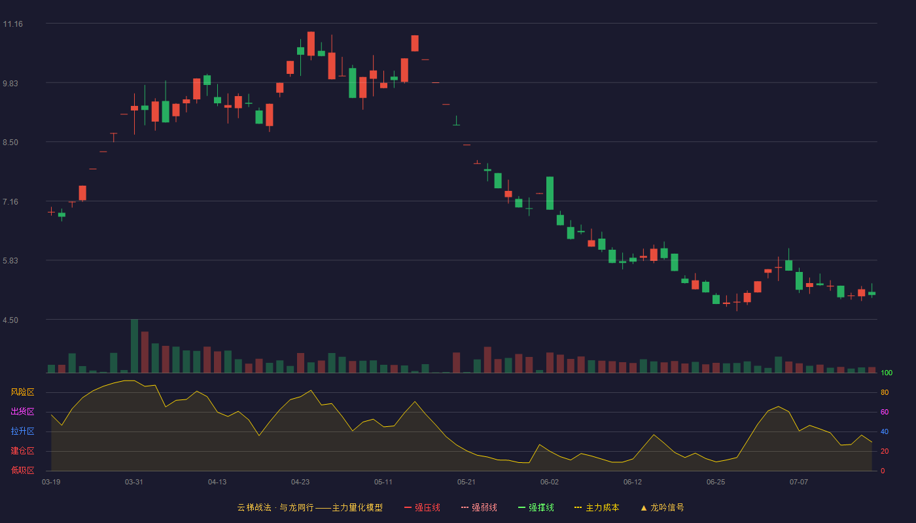
Task: Toggle the 主力成本 legend entry
Action: [597, 507]
